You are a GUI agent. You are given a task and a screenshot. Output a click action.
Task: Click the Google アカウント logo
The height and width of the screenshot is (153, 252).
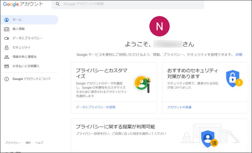tap(23, 4)
